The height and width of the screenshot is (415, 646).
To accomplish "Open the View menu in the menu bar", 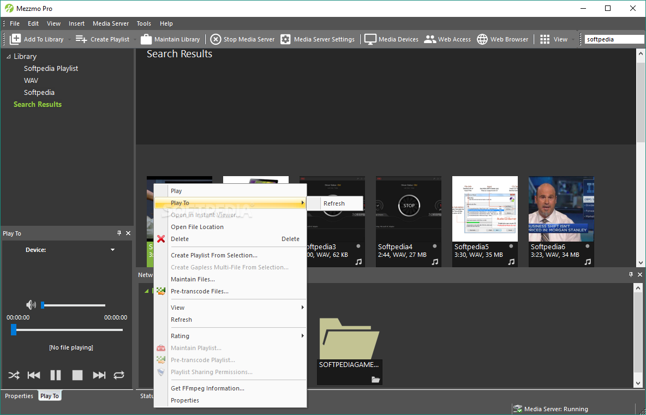I will (53, 23).
